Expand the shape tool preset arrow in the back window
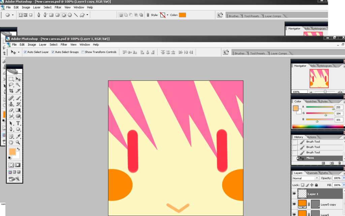This screenshot has width=345, height=216. click(x=13, y=15)
